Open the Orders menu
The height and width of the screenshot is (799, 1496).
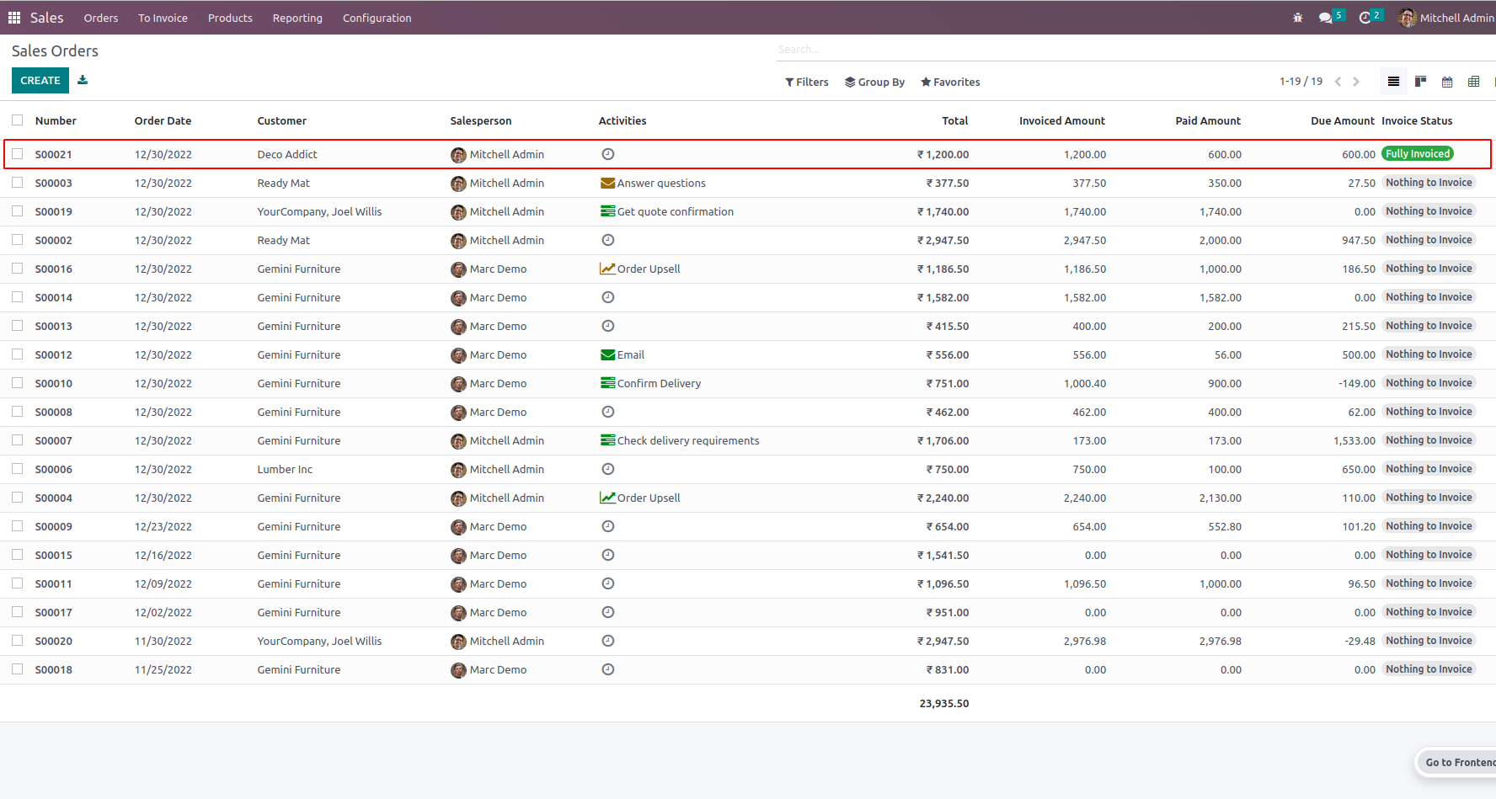click(x=101, y=18)
